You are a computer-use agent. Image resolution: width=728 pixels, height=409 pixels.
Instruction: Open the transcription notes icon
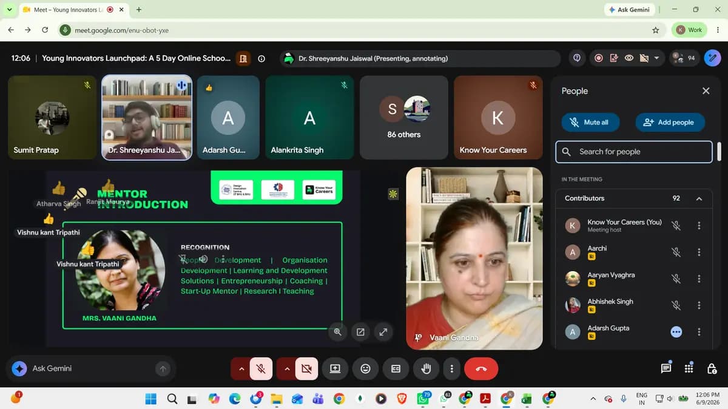(614, 58)
